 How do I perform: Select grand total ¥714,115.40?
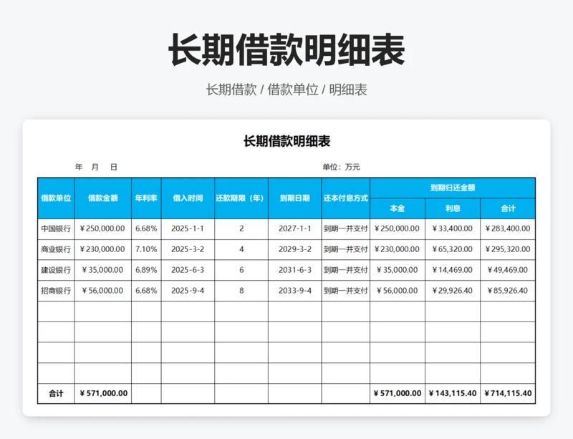click(x=508, y=394)
